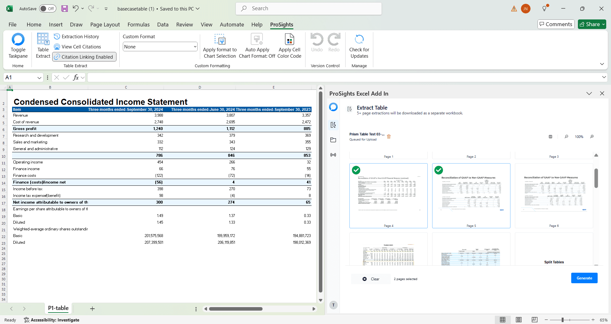Expand the formula bar
The image size is (611, 324).
pyautogui.click(x=604, y=77)
